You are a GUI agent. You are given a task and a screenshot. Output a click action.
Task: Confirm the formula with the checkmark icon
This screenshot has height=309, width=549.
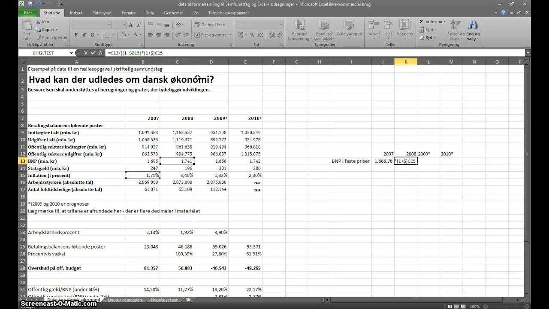point(93,53)
